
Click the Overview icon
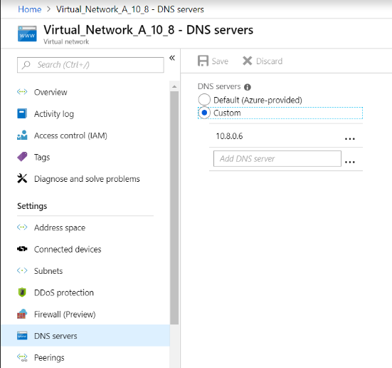(x=22, y=92)
